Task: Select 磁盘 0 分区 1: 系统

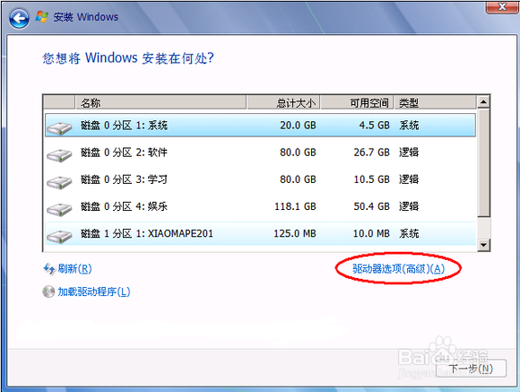Action: [260, 125]
